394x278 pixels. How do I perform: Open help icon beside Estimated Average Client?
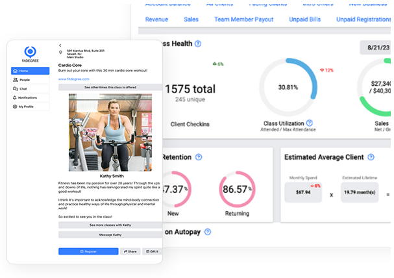pos(371,157)
